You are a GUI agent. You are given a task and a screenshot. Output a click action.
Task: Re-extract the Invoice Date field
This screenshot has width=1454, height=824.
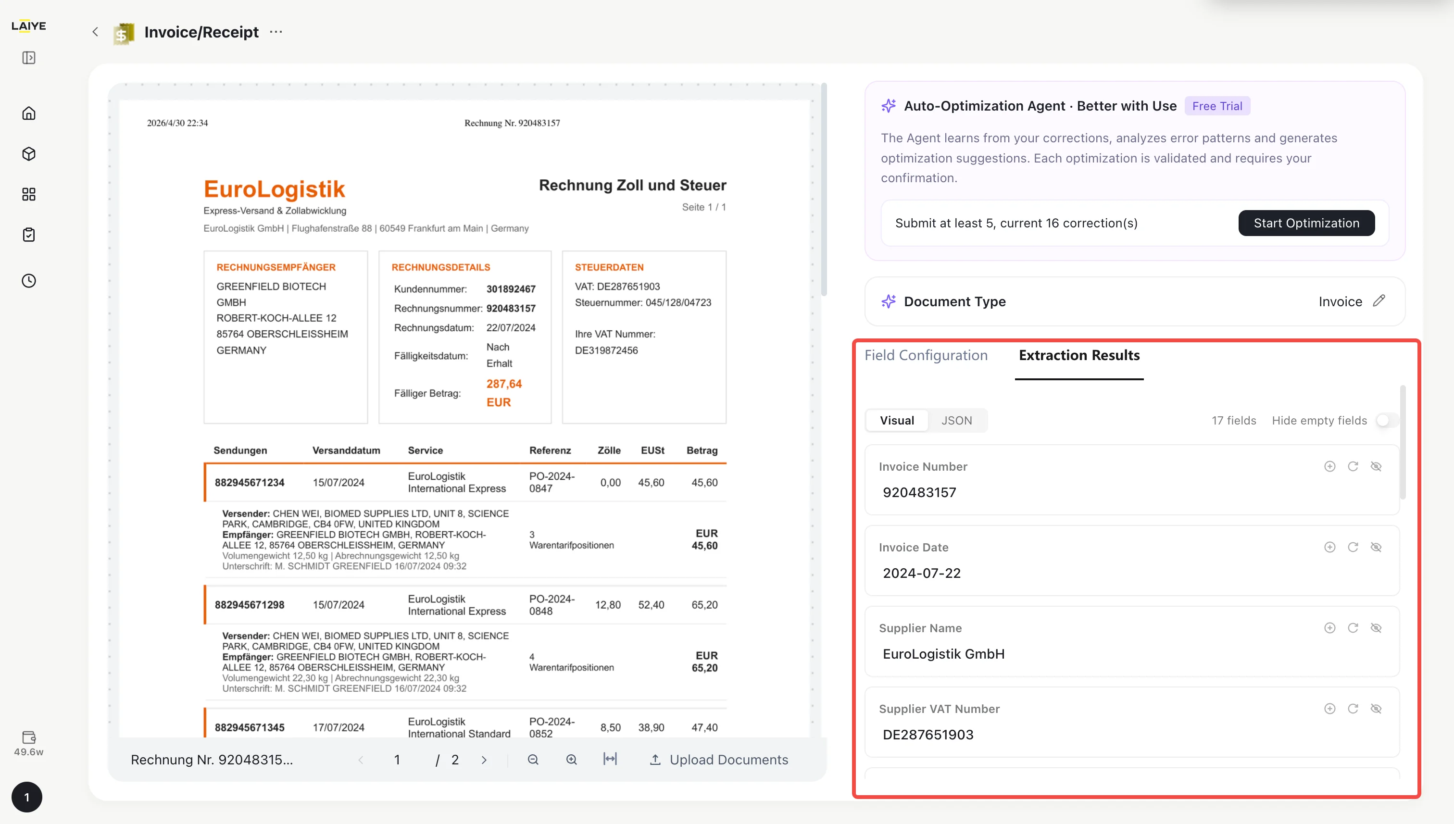click(x=1353, y=547)
